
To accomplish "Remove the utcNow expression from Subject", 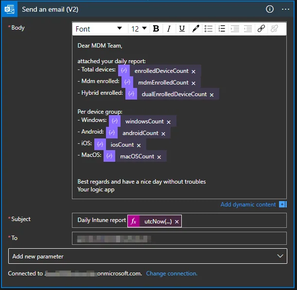I will click(177, 222).
